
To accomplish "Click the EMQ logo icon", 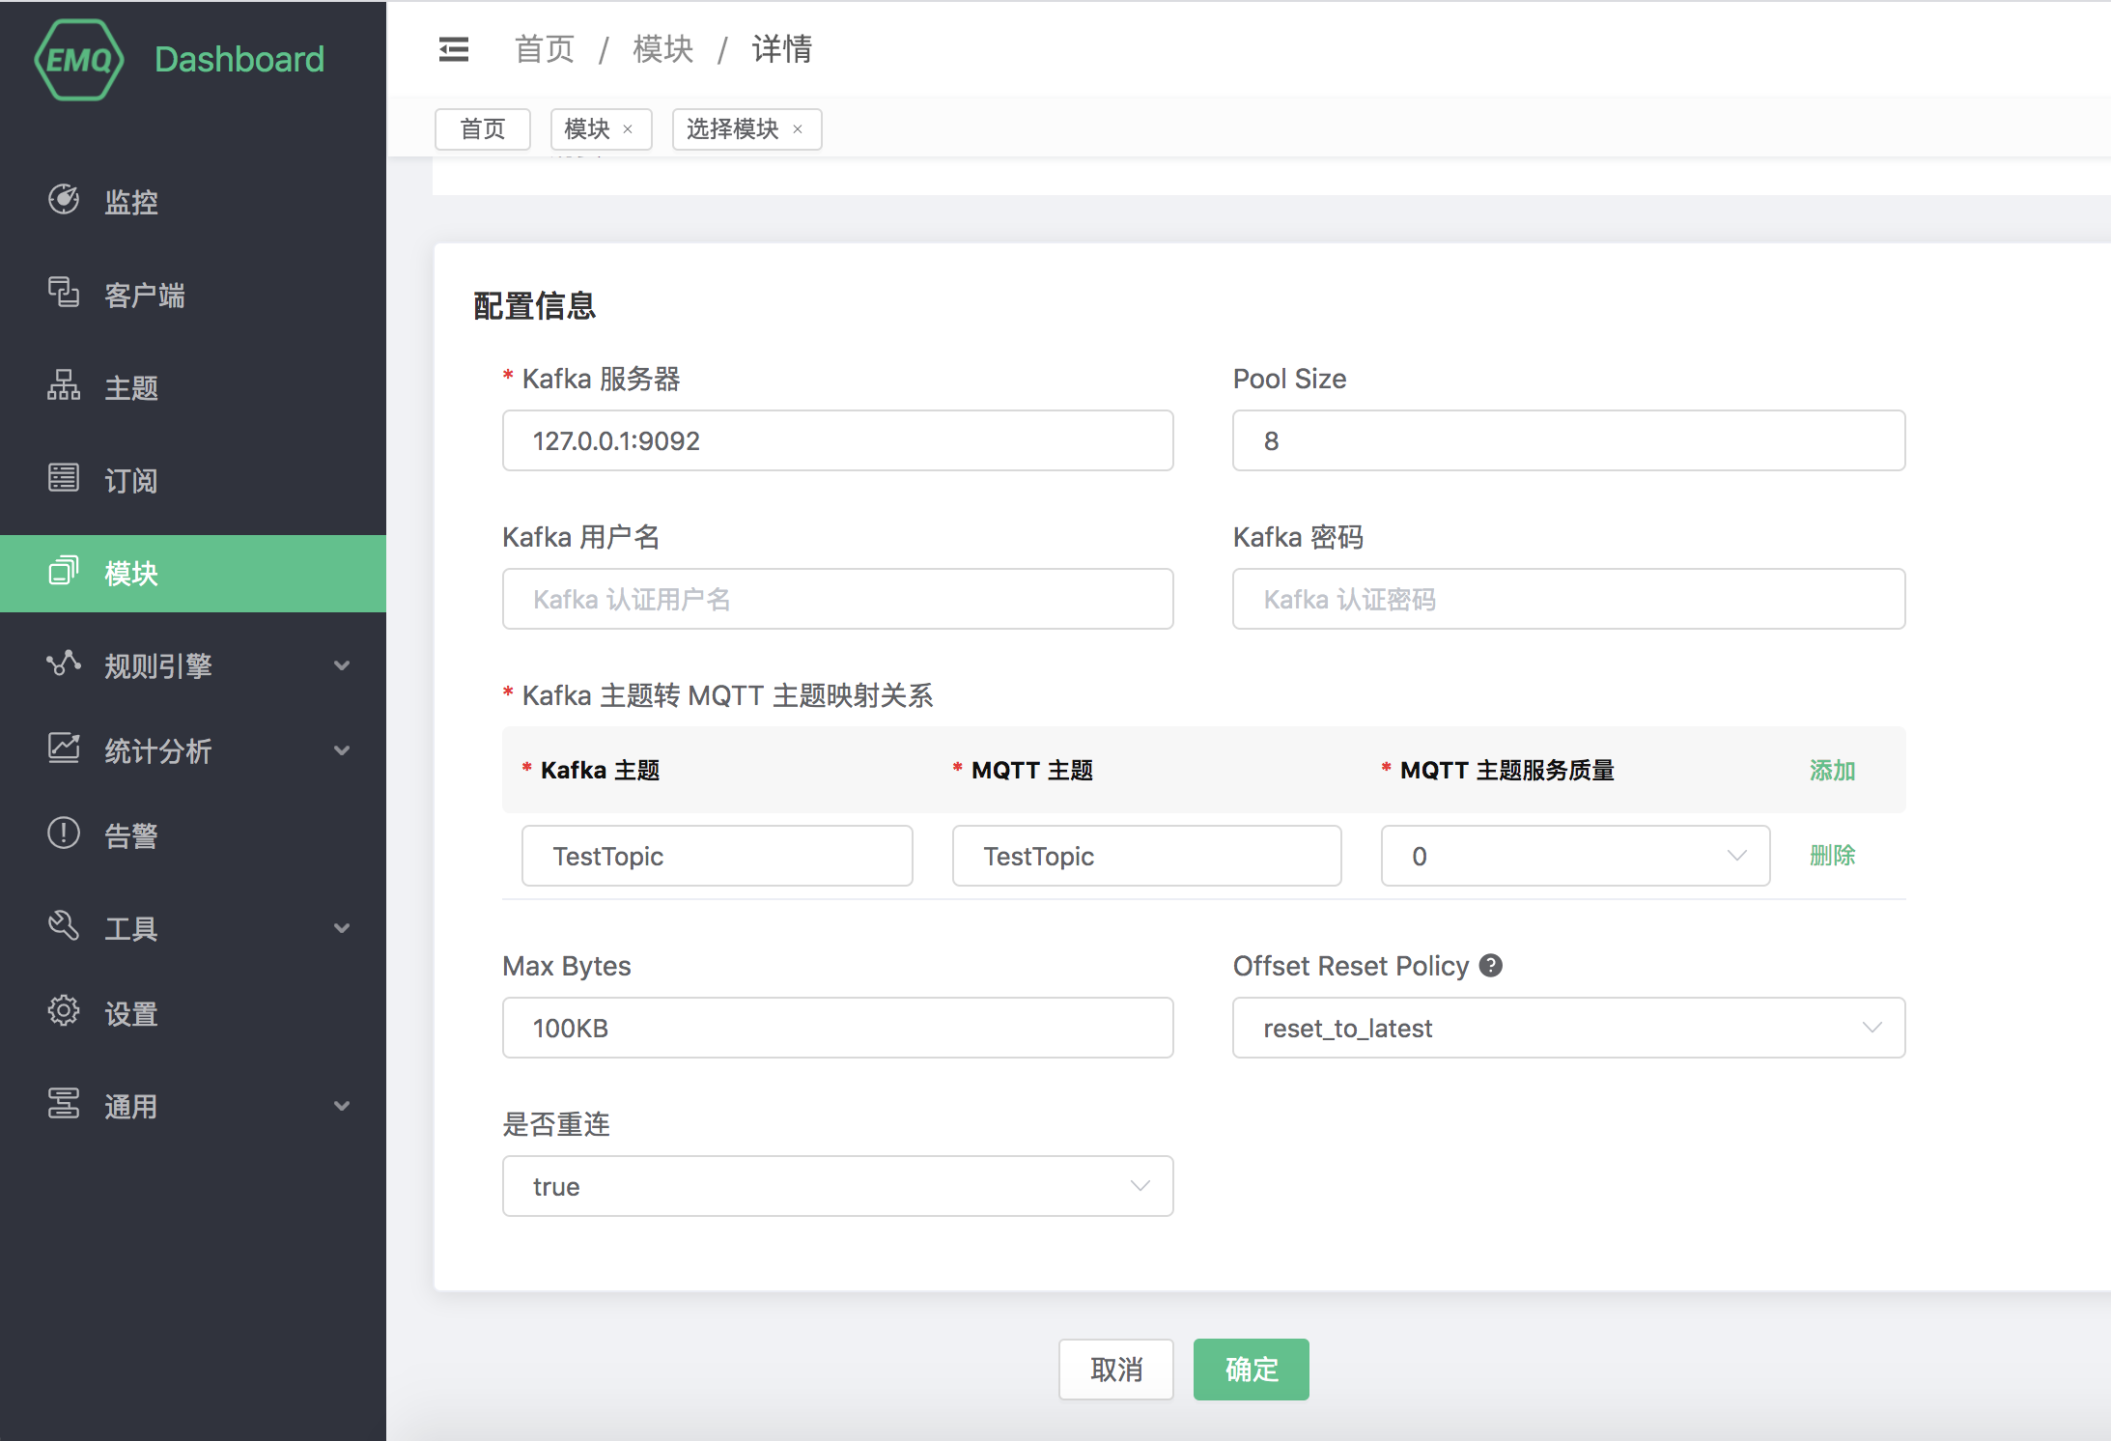I will (79, 60).
